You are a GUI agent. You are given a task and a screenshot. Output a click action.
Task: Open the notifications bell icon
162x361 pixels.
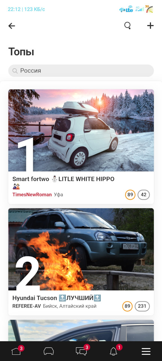[113, 351]
